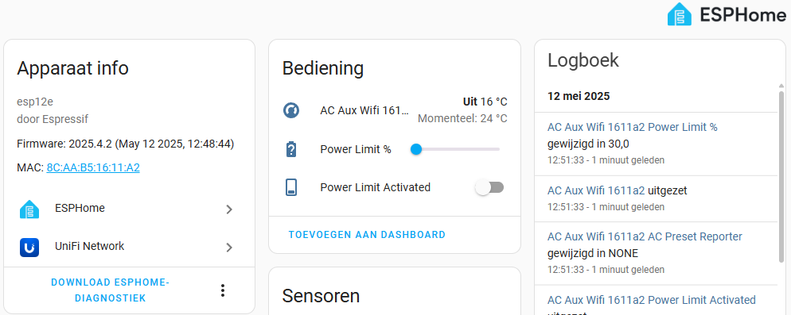Click the AC climate thermostat icon
The height and width of the screenshot is (315, 791).
pyautogui.click(x=291, y=110)
